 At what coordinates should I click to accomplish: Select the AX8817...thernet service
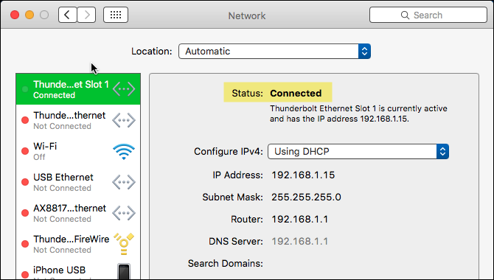(x=78, y=213)
